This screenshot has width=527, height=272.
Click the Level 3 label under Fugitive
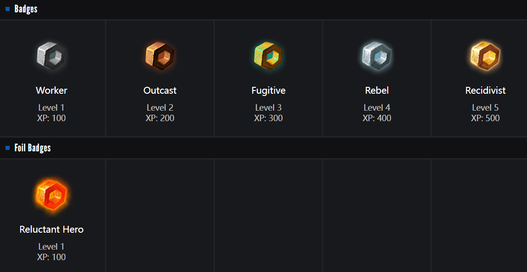pyautogui.click(x=269, y=108)
